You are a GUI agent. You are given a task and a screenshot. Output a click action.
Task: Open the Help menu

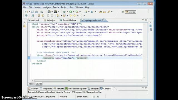pos(87,7)
